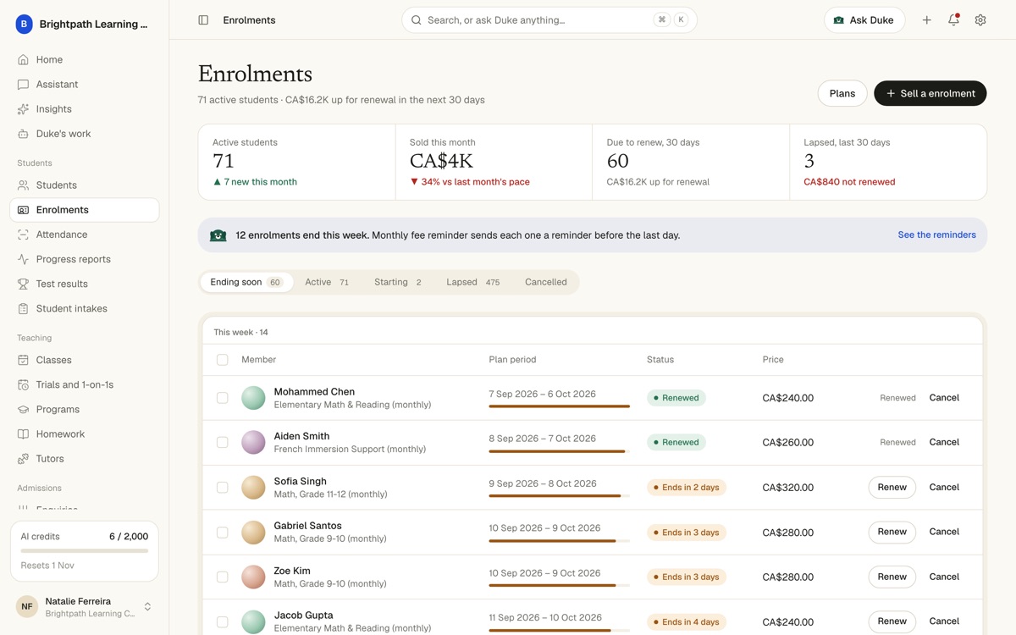Show the Cancelled tab
The image size is (1016, 635).
[x=546, y=282]
